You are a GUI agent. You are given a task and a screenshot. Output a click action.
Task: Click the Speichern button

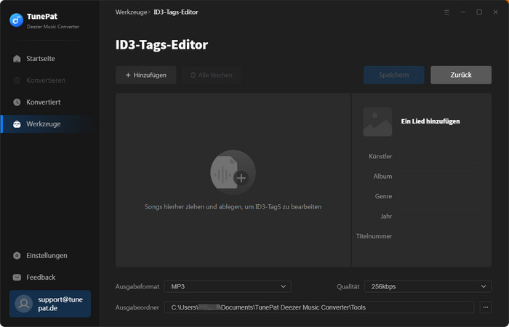tap(394, 75)
